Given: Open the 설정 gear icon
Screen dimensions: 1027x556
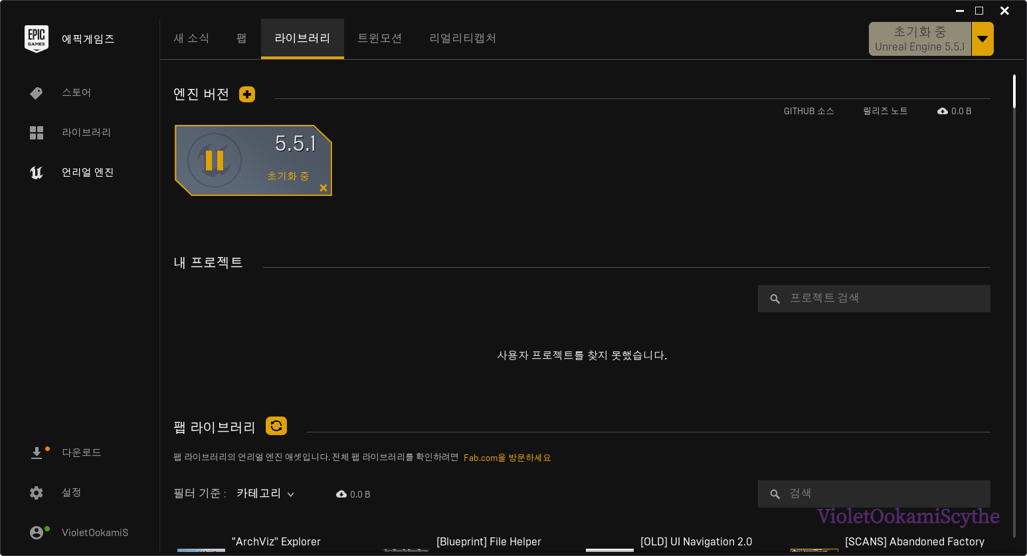Looking at the screenshot, I should pyautogui.click(x=37, y=493).
